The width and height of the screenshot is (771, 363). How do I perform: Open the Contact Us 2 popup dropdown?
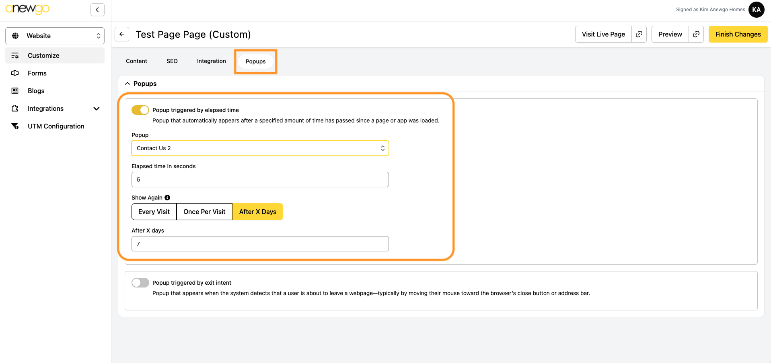point(260,148)
